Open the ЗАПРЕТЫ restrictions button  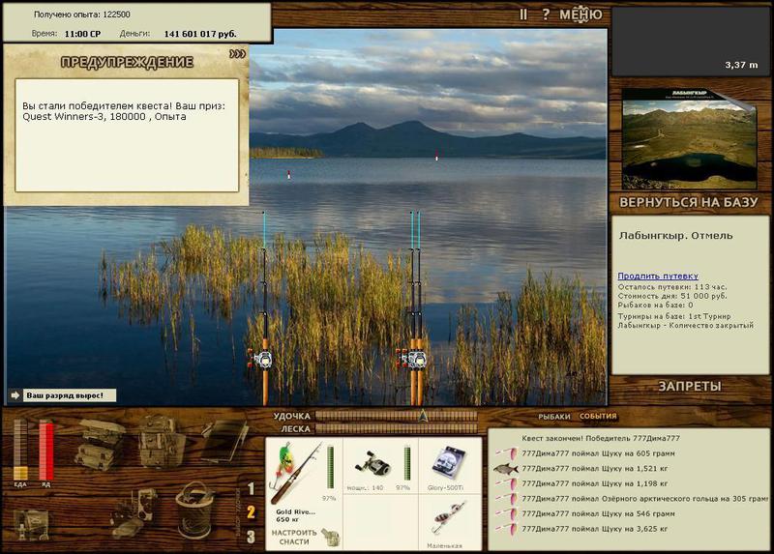690,387
